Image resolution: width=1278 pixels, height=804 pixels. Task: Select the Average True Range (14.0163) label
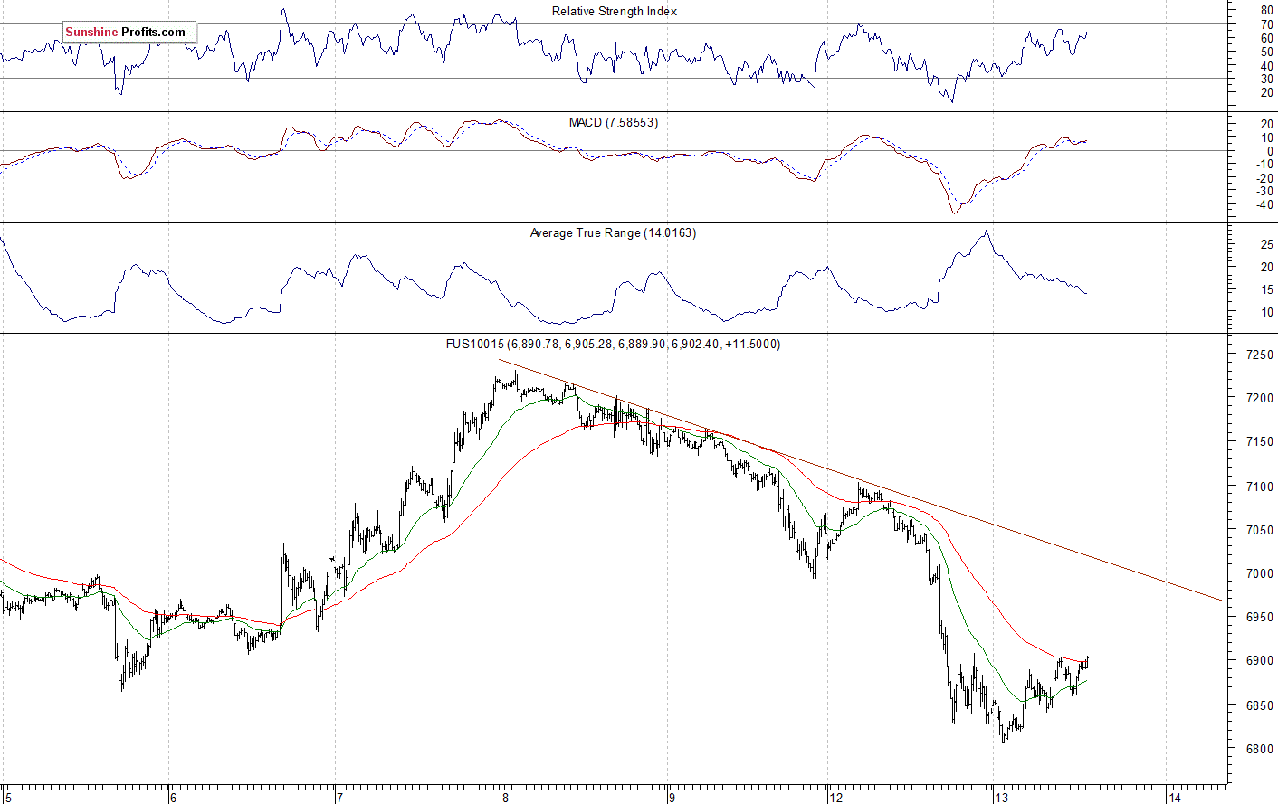click(x=613, y=233)
